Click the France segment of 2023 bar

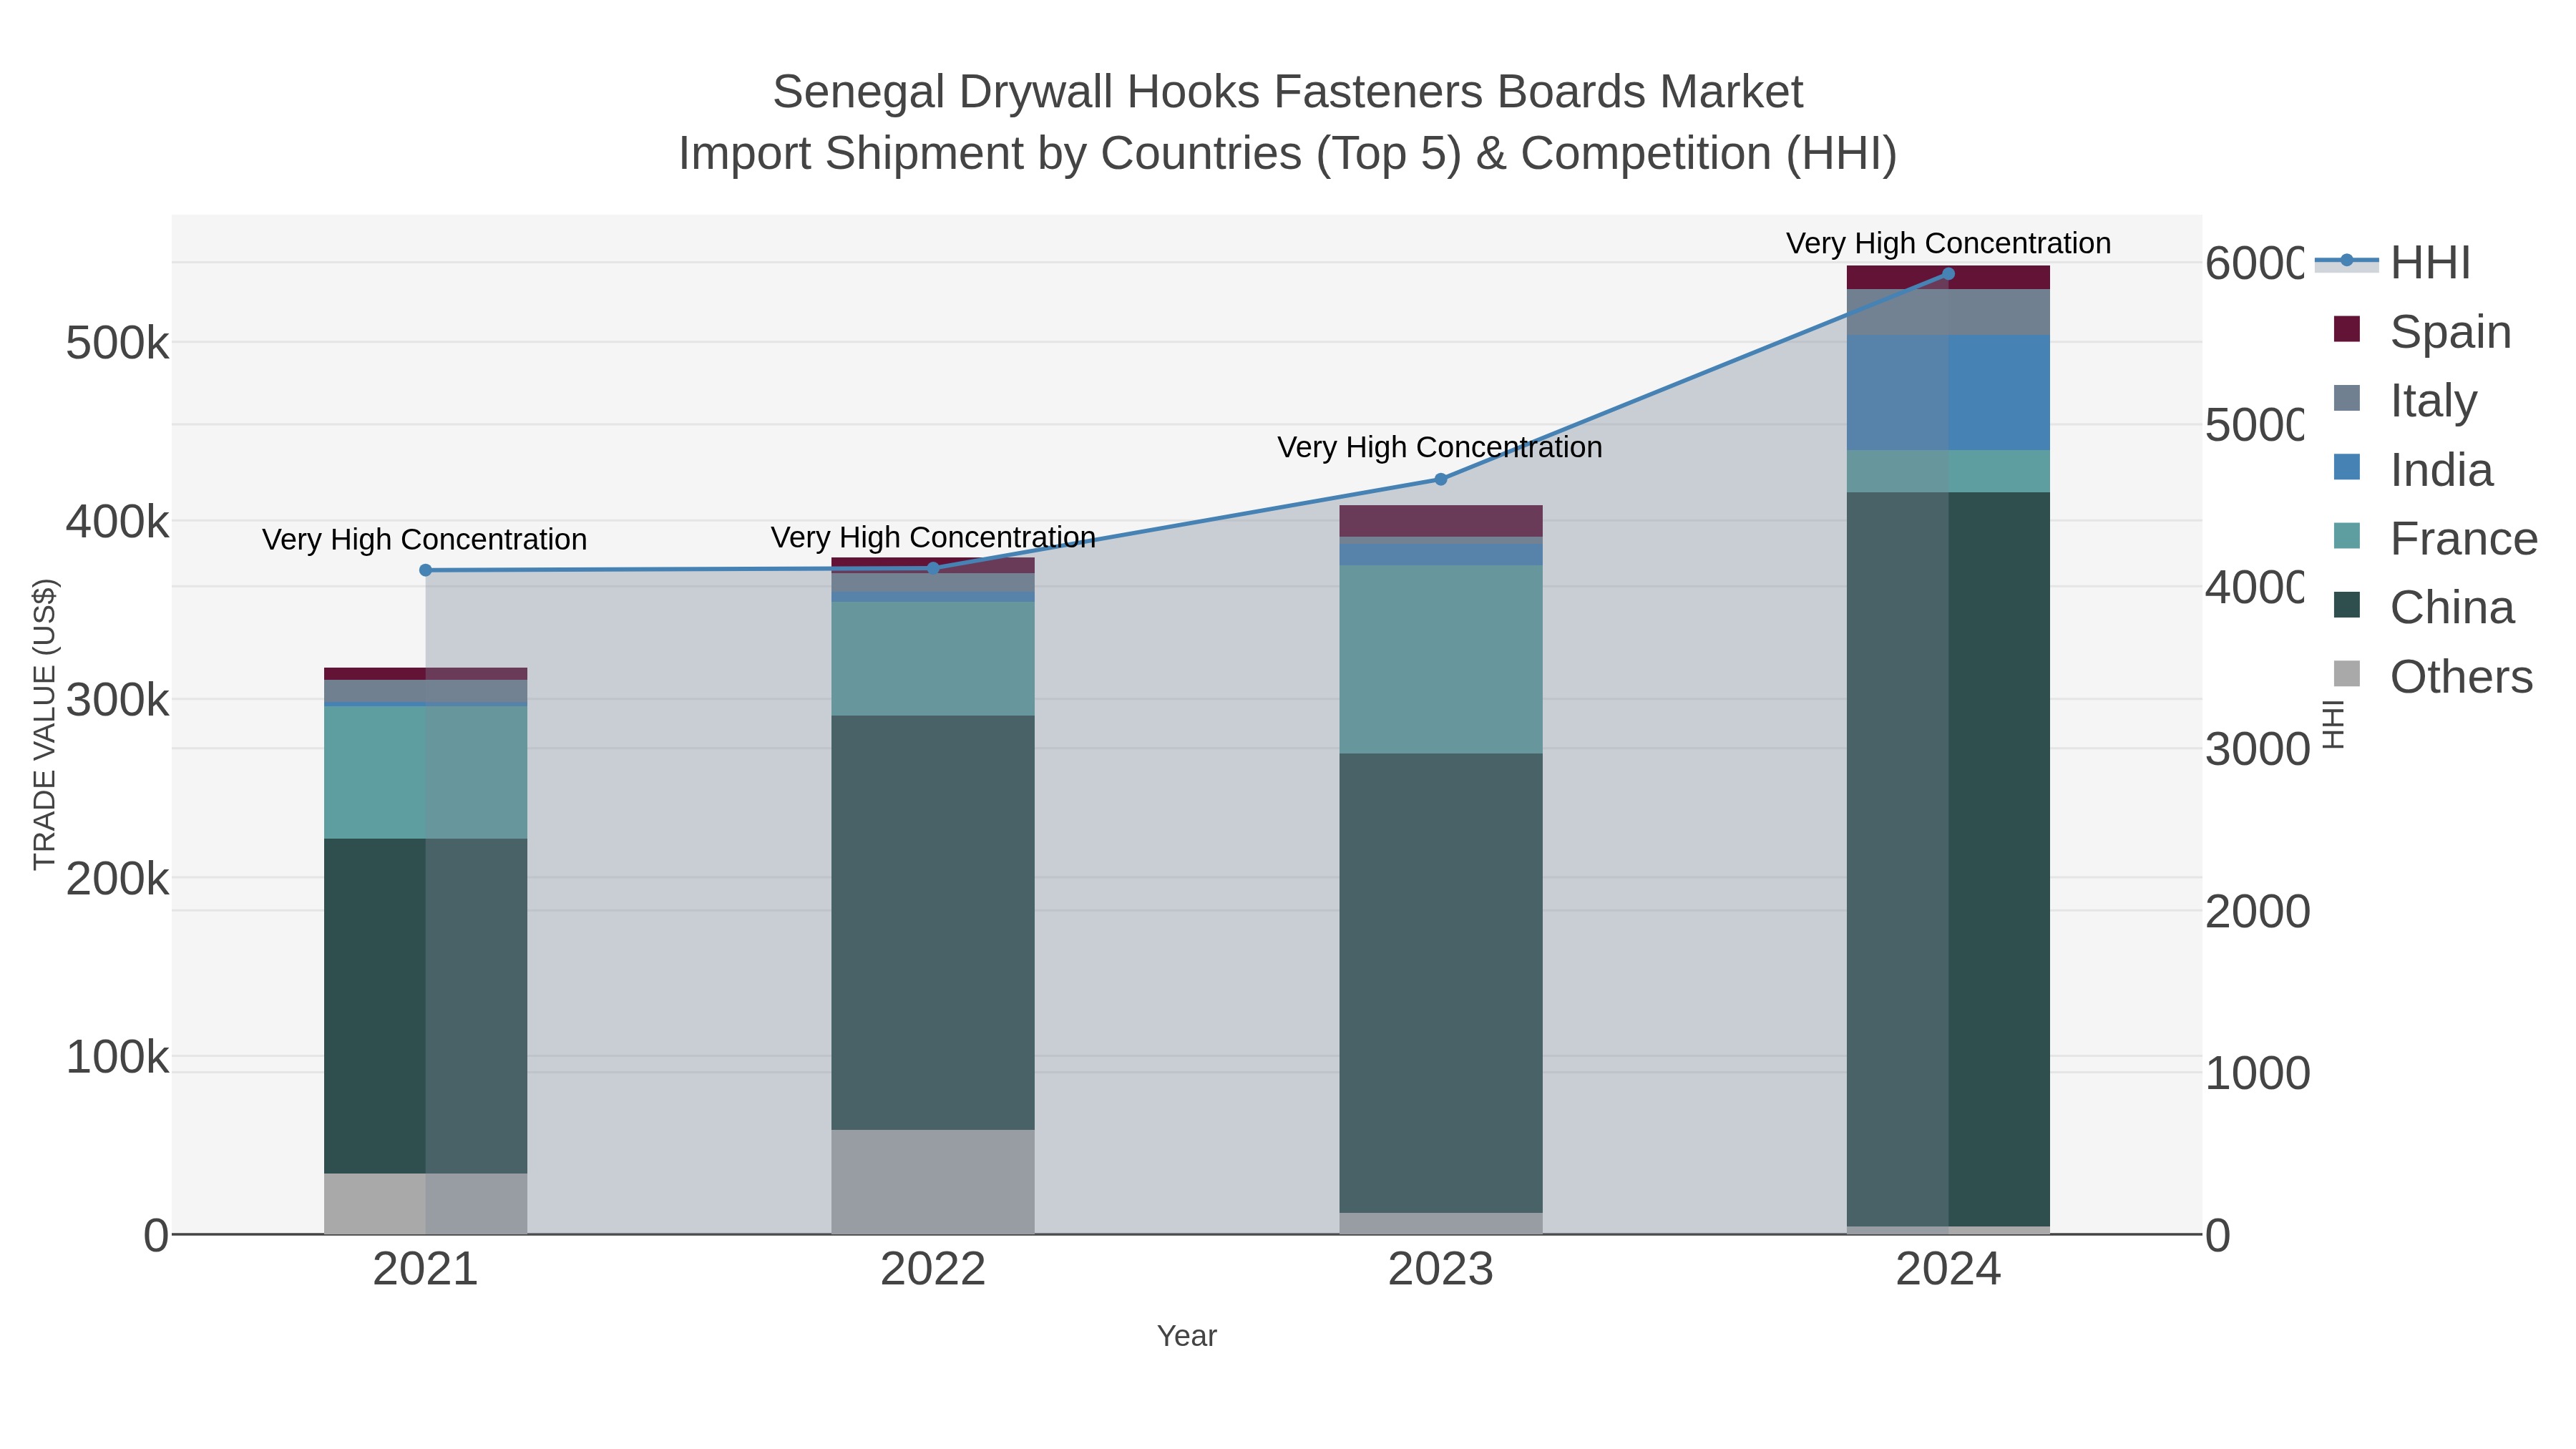point(1441,659)
